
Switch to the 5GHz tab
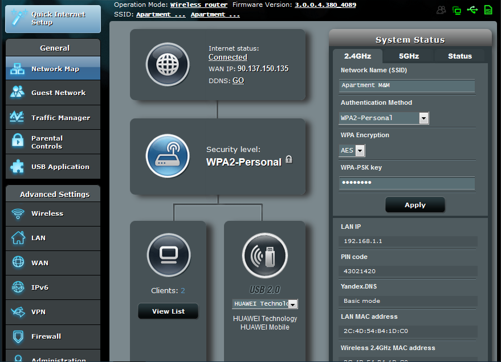[x=409, y=56]
